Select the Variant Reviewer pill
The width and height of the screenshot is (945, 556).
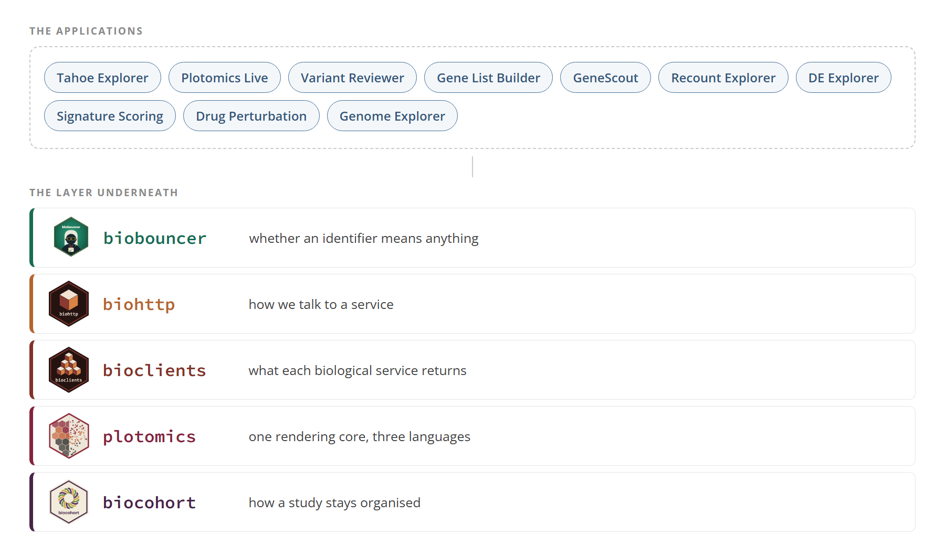tap(352, 78)
